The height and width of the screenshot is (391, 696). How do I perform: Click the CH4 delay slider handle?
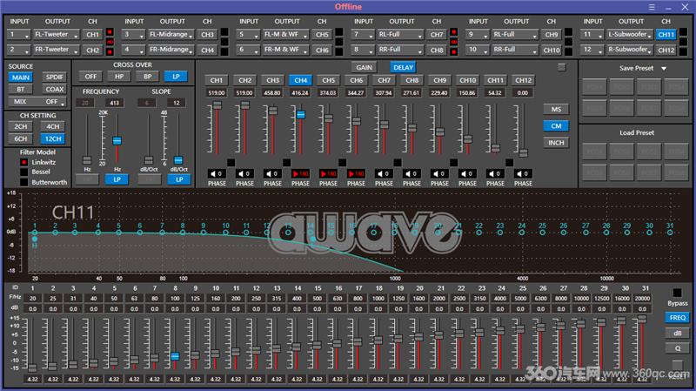(300, 115)
